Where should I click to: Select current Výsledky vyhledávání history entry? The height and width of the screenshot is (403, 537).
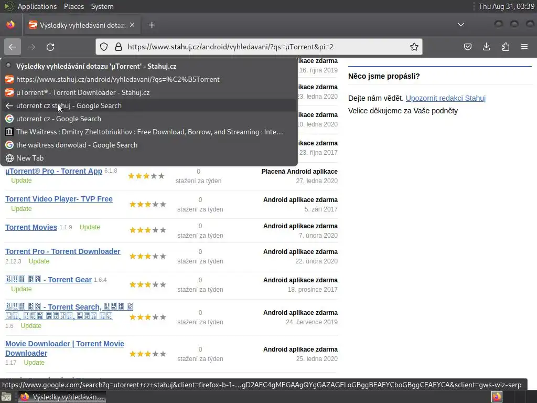[148, 66]
